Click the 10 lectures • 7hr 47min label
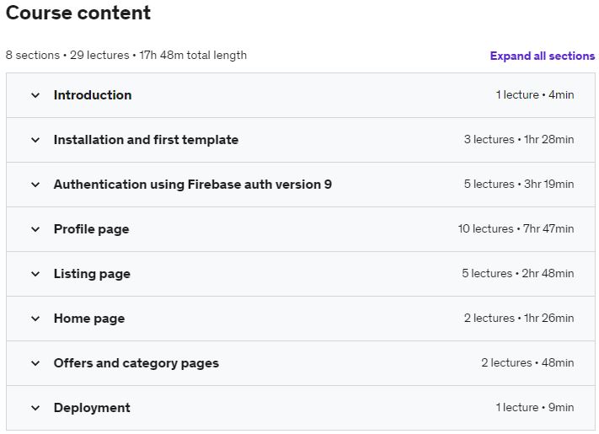Image resolution: width=599 pixels, height=434 pixels. (516, 229)
